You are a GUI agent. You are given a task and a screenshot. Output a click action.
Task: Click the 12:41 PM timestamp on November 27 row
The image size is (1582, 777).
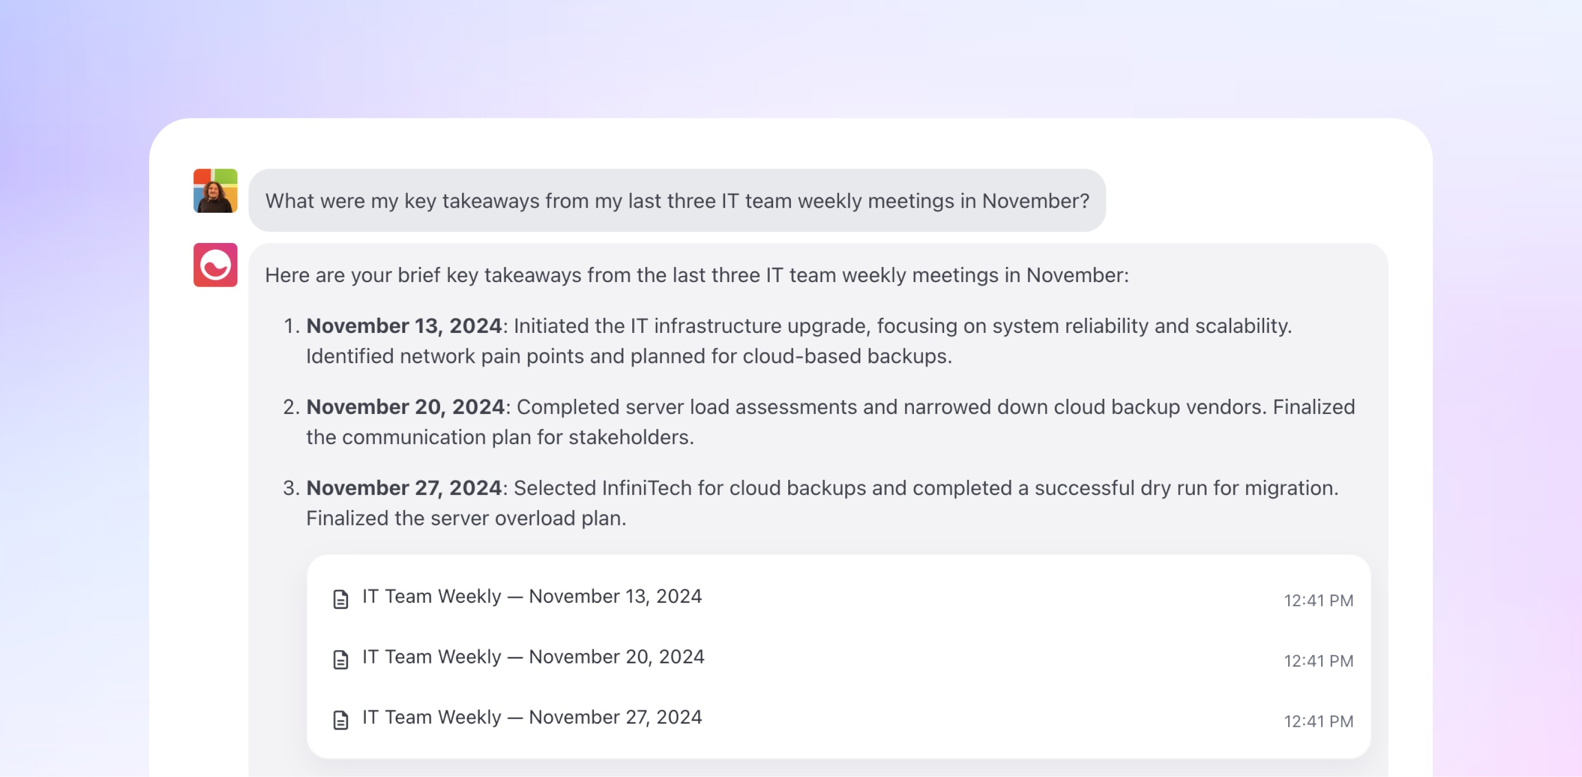[1318, 721]
